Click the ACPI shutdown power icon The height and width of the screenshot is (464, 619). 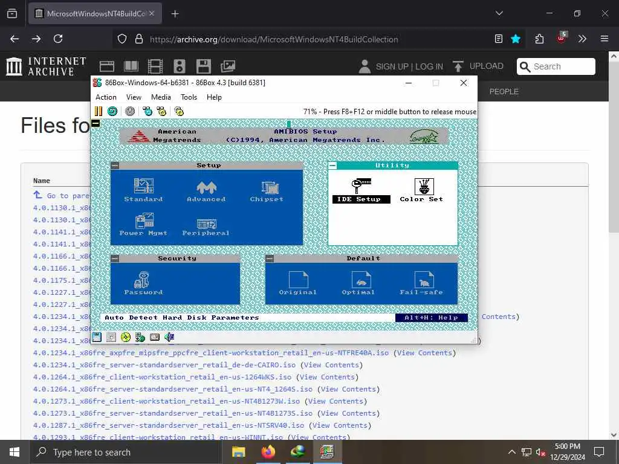pos(130,111)
